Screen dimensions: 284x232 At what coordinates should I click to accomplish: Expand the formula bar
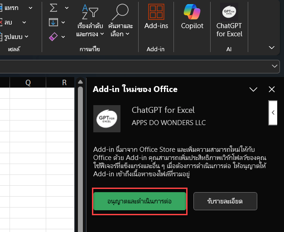coord(274,66)
